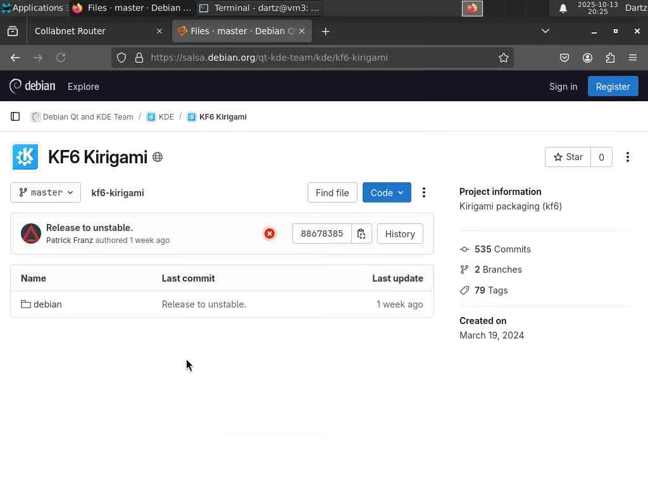Close the Files master Debian tab

[x=302, y=31]
